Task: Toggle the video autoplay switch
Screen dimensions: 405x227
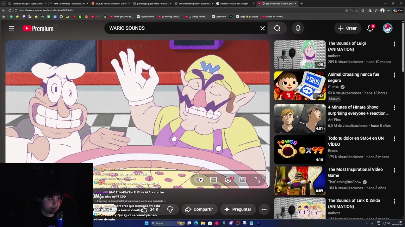Action: click(x=200, y=180)
